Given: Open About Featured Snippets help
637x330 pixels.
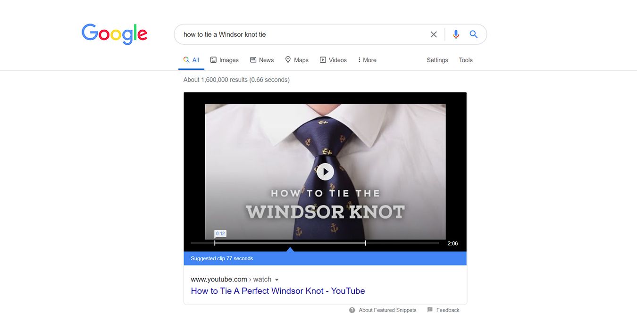Looking at the screenshot, I should [x=387, y=310].
